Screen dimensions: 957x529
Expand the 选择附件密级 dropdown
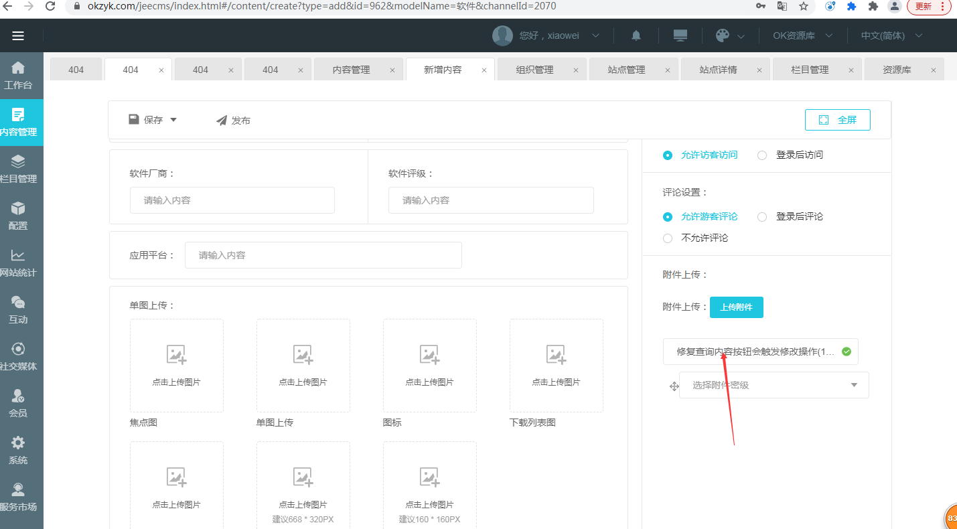[774, 386]
